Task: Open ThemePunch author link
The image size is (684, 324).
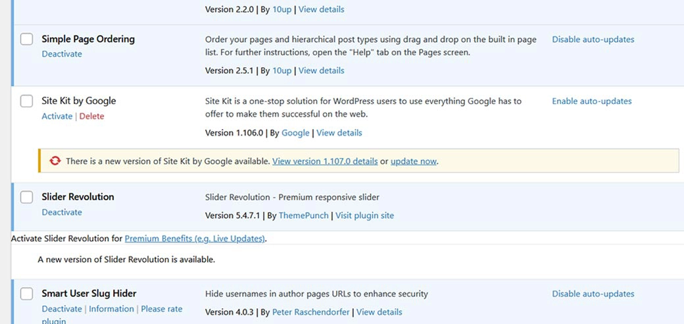Action: (304, 215)
